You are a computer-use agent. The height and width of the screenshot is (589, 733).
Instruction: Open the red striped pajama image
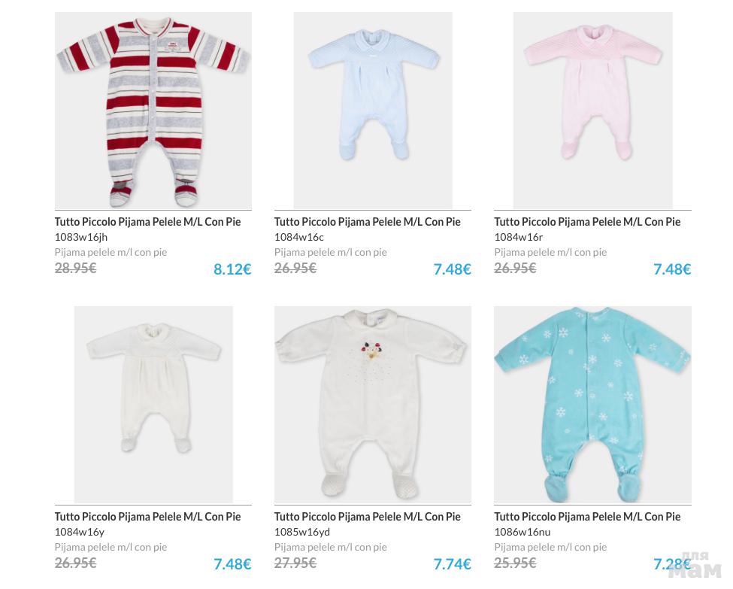tap(153, 111)
